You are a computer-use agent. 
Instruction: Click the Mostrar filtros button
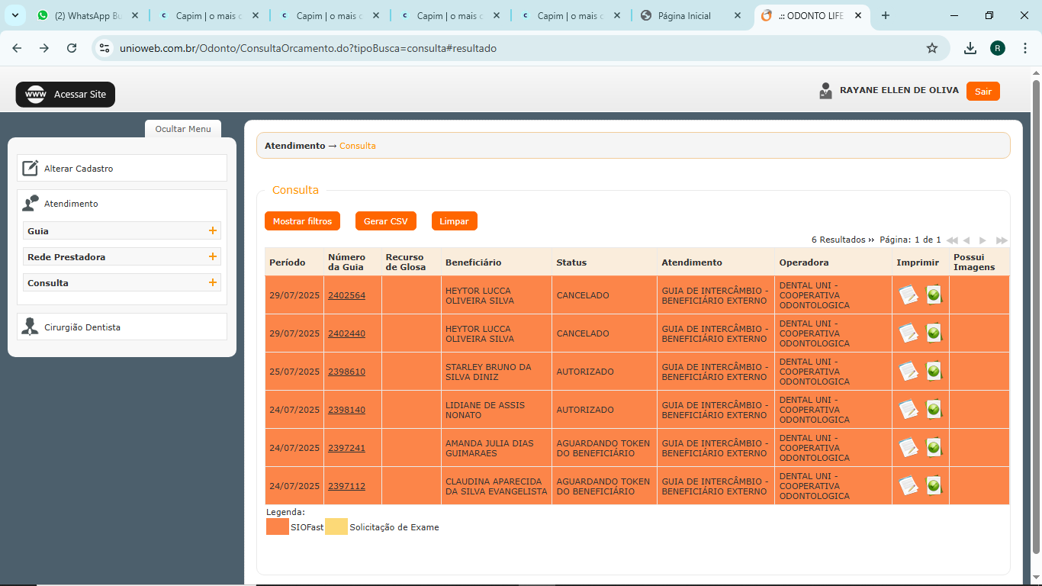click(x=302, y=221)
